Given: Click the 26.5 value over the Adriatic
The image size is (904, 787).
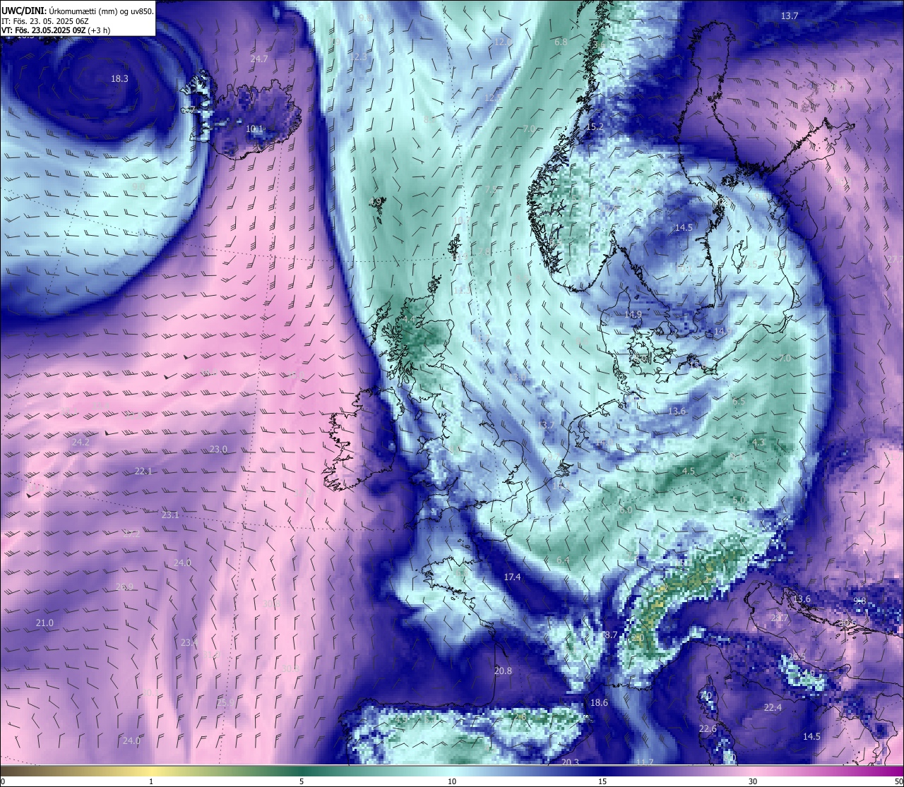Looking at the screenshot, I should pos(797,656).
